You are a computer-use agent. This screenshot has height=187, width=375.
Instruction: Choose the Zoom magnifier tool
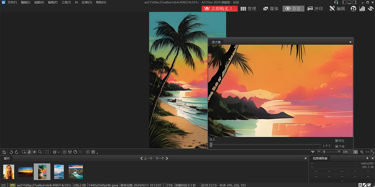pyautogui.click(x=40, y=152)
